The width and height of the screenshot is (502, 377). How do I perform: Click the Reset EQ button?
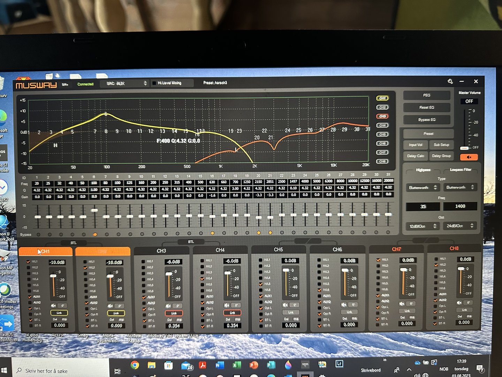pos(427,108)
